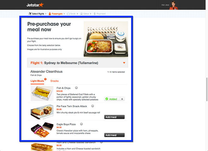The width and height of the screenshot is (208, 151).
Task: Open info icon beside Pie Face Twin Snack Attack
Action: point(93,106)
